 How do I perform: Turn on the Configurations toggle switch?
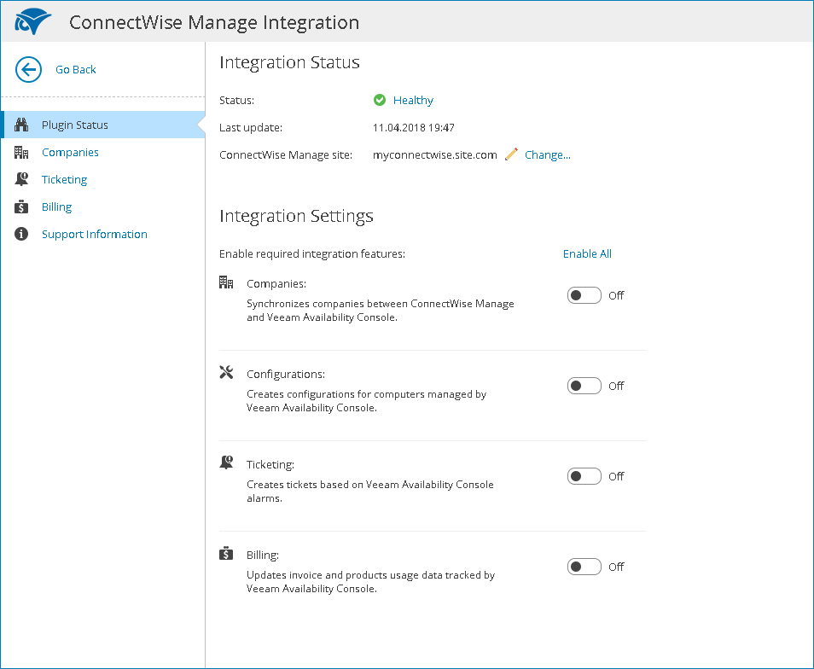584,386
